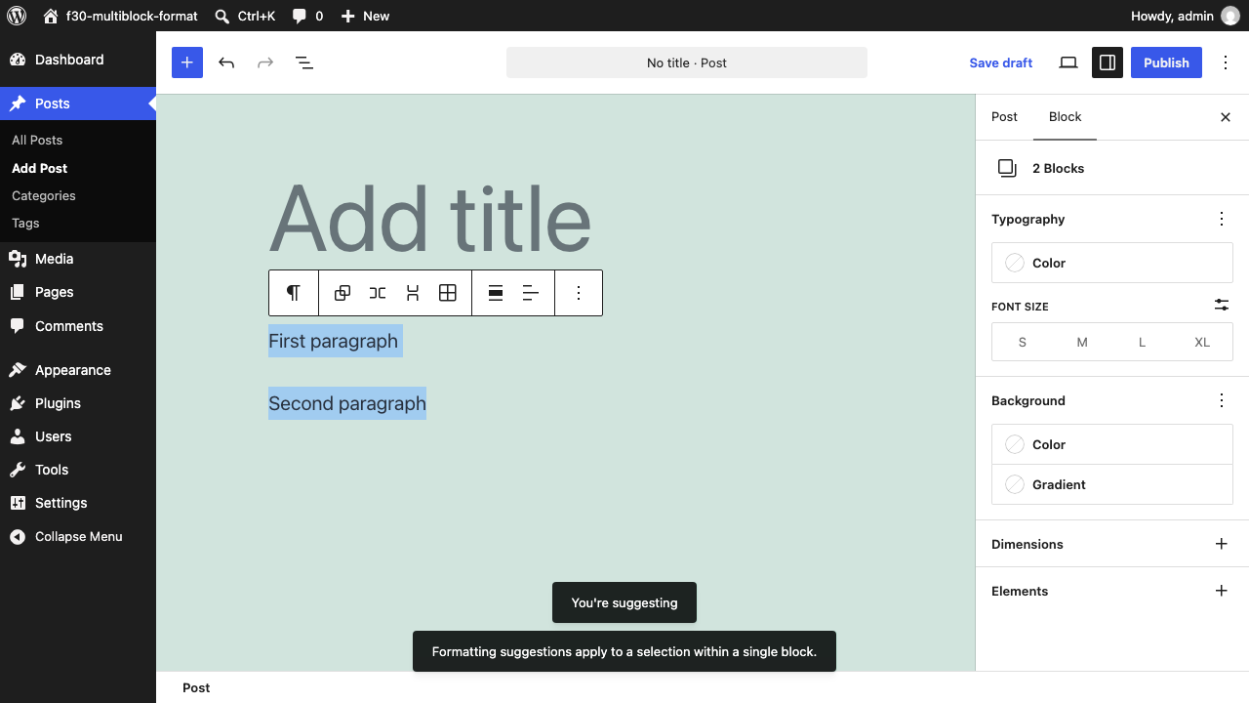Open the block inserter plus button
Image resolution: width=1249 pixels, height=703 pixels.
(x=187, y=62)
